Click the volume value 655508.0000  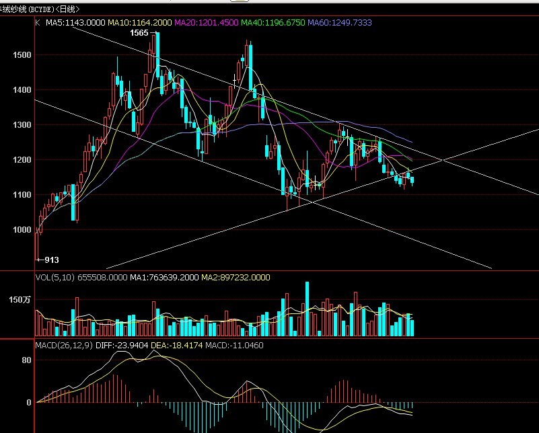click(x=102, y=278)
